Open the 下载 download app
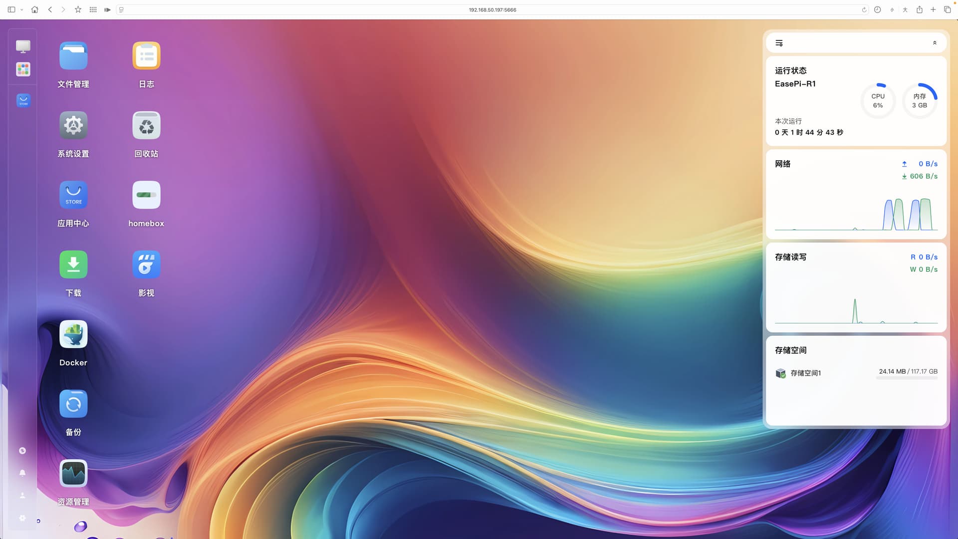958x539 pixels. click(x=73, y=265)
